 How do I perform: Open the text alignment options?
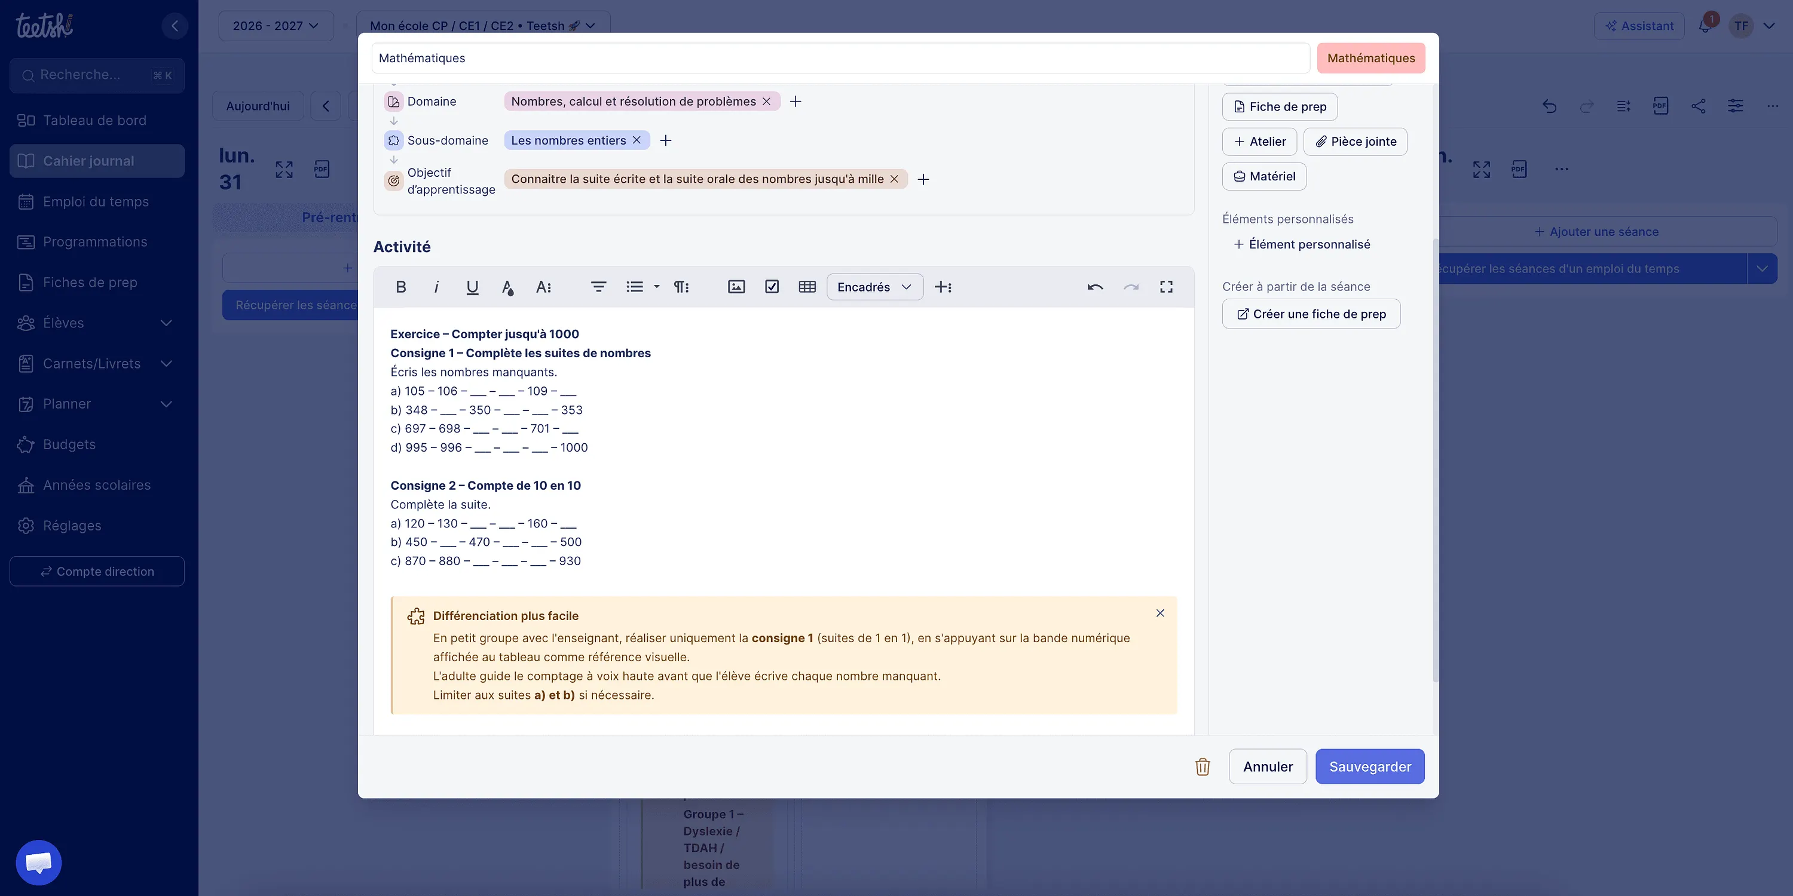tap(598, 287)
